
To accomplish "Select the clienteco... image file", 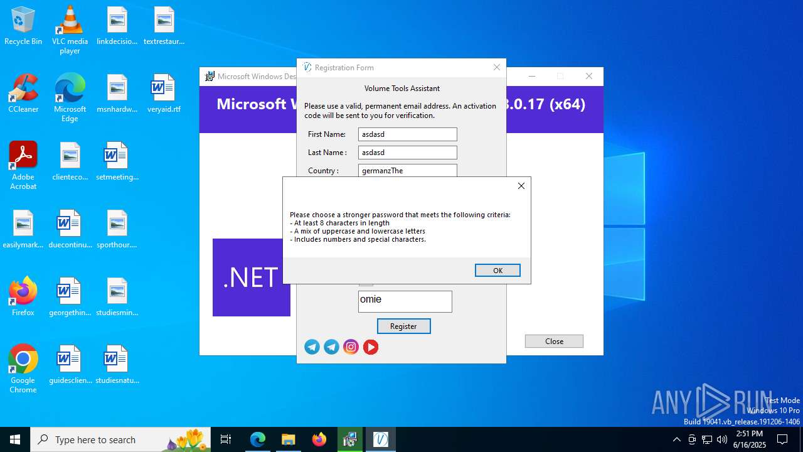I will coord(70,161).
